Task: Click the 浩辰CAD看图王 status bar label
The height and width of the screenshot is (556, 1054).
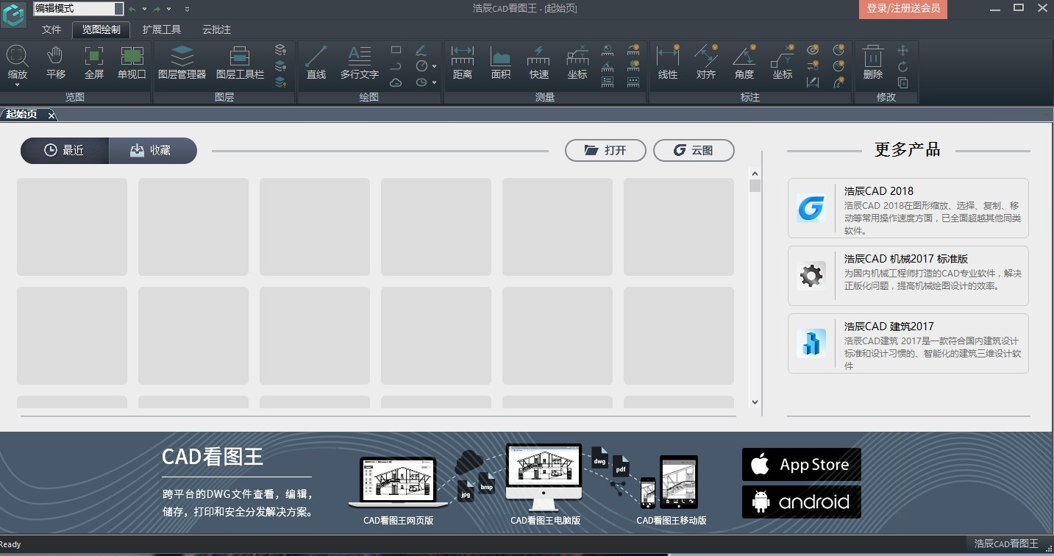Action: pos(1006,544)
